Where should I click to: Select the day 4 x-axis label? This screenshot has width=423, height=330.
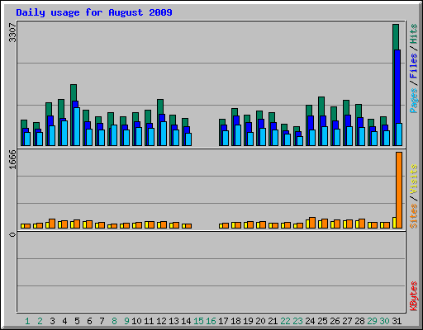point(64,321)
